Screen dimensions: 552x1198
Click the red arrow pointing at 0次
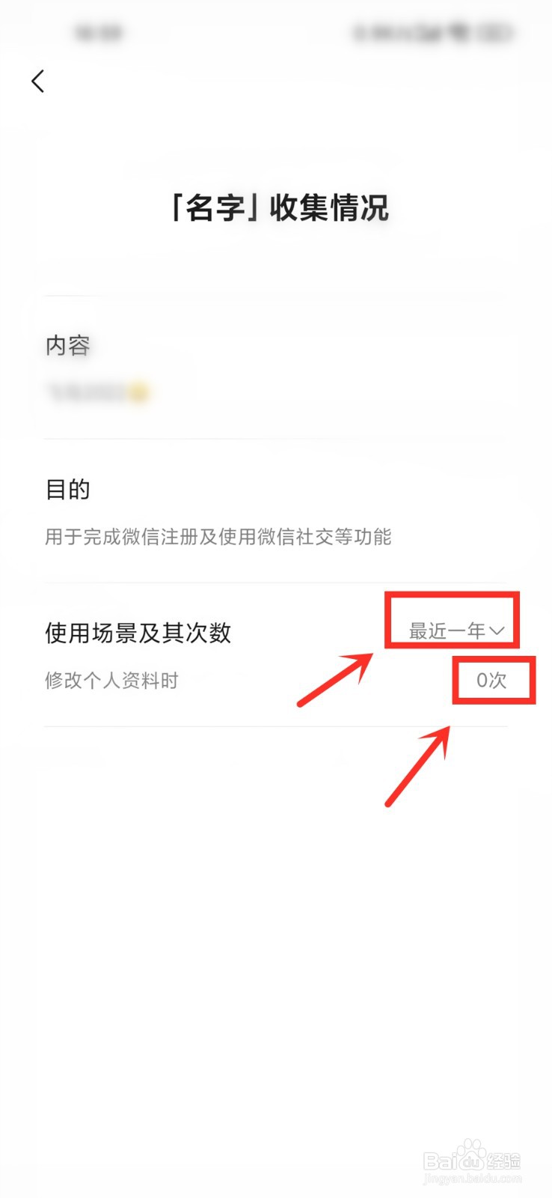[x=418, y=764]
